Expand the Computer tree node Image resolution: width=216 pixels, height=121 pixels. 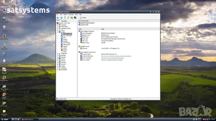click(58, 25)
